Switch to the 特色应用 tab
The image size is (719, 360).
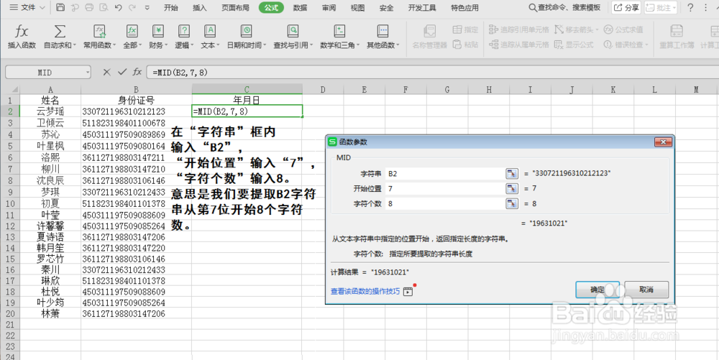coord(464,8)
